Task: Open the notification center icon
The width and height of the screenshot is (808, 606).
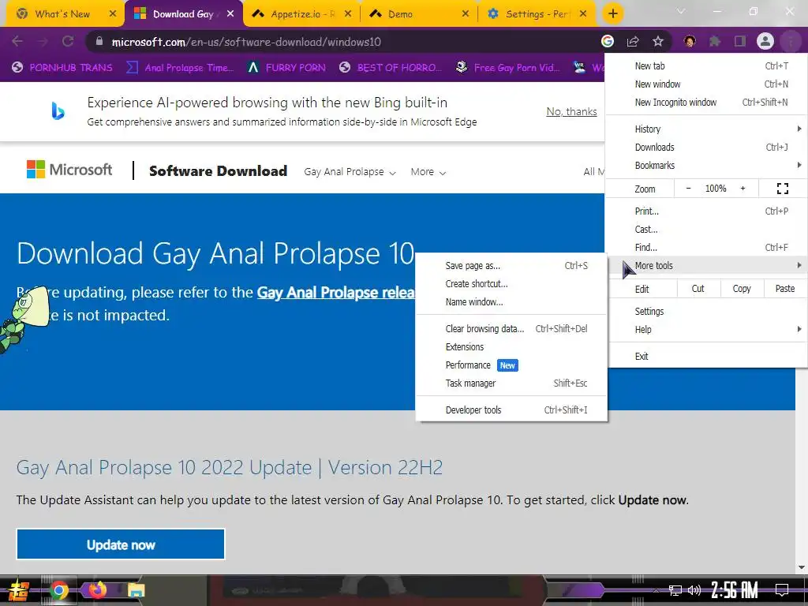Action: point(782,590)
